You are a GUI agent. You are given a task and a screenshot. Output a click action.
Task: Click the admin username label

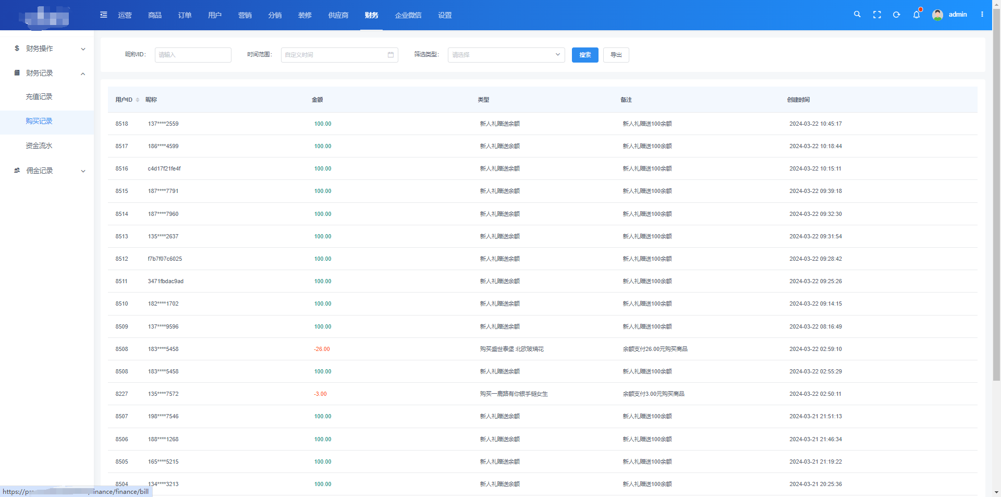pyautogui.click(x=958, y=15)
